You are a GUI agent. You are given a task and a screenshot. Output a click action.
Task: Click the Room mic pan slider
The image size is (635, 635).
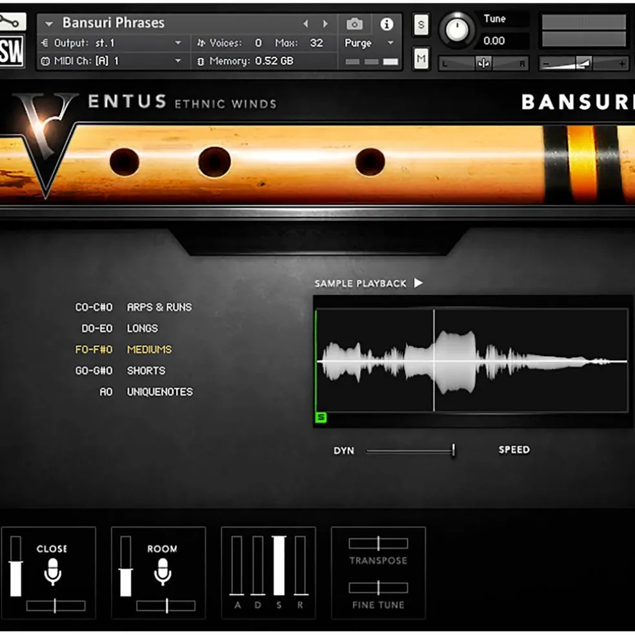(x=166, y=606)
